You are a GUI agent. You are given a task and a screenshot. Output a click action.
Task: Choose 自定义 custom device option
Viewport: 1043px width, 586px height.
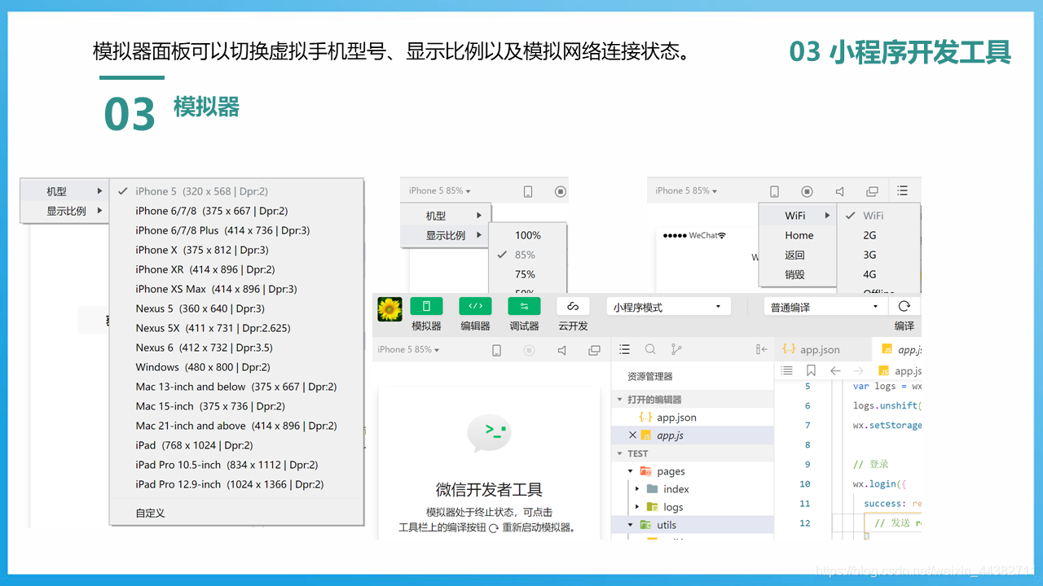pyautogui.click(x=236, y=513)
